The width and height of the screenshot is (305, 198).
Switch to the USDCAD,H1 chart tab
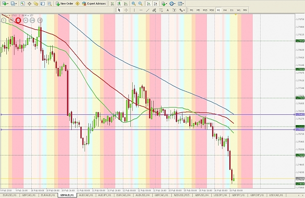pyautogui.click(x=276, y=195)
